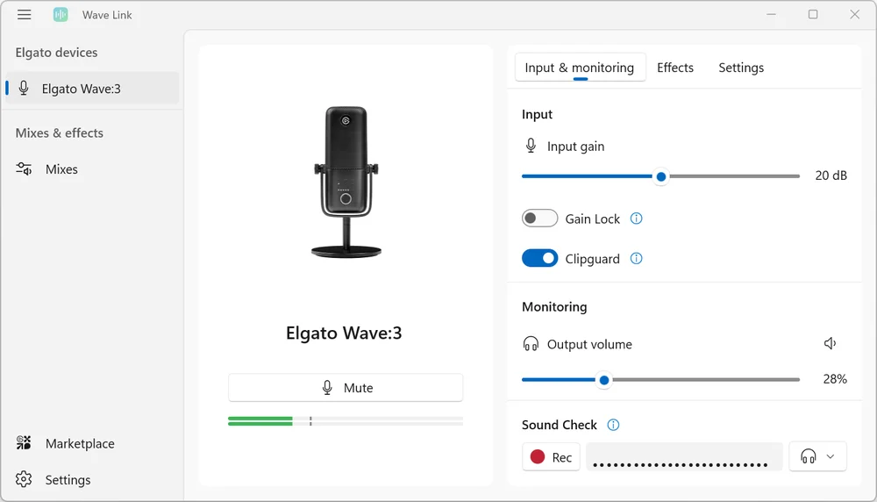Image resolution: width=877 pixels, height=502 pixels.
Task: Adjust the Output volume slider
Action: pos(660,380)
